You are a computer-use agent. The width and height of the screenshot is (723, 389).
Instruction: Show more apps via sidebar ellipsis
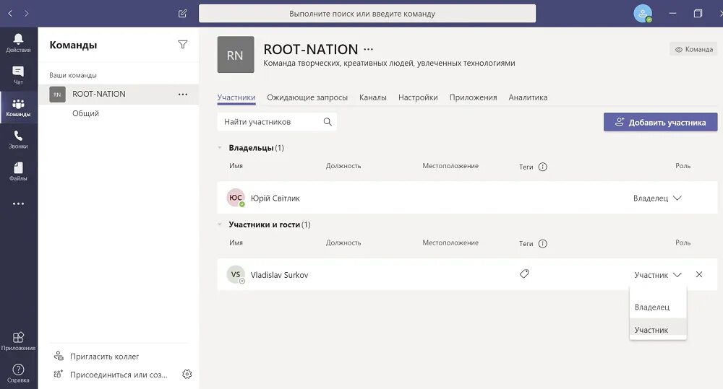coord(19,204)
